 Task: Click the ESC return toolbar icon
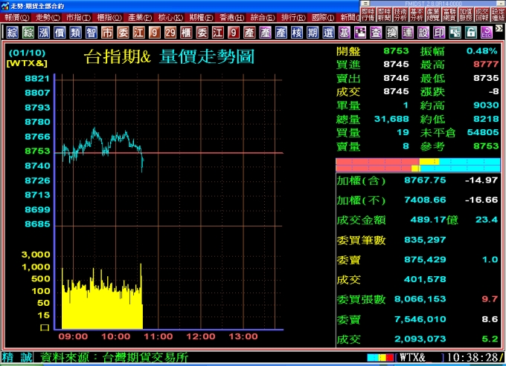pos(487,33)
